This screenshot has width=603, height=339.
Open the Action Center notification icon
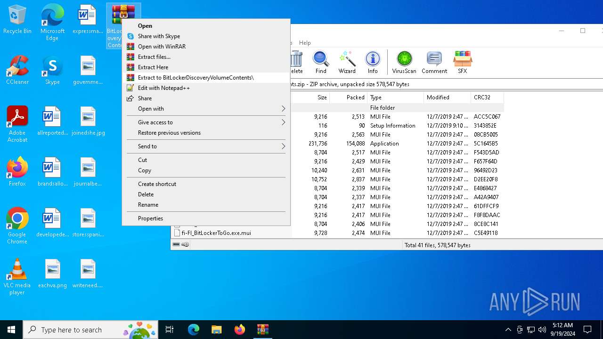pos(587,330)
